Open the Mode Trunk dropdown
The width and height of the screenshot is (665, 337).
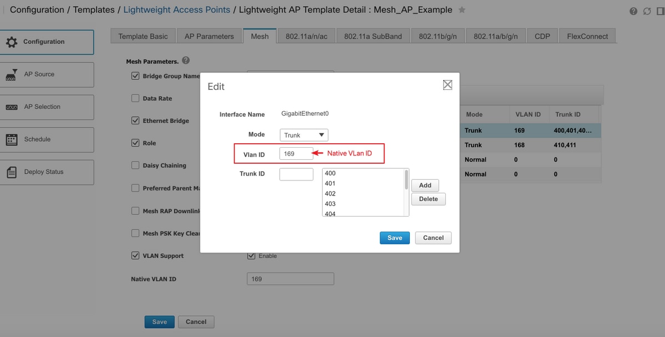click(x=304, y=135)
